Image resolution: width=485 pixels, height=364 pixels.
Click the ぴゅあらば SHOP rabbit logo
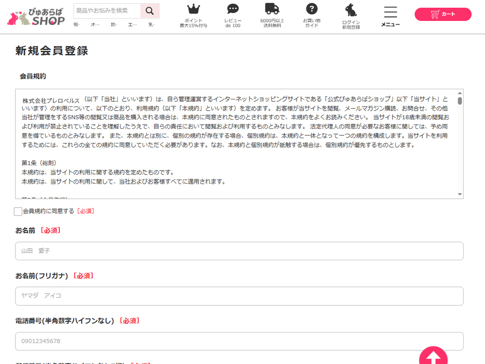click(36, 16)
